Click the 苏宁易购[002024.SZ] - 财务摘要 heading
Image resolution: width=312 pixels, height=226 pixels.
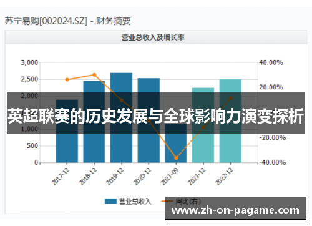[x=68, y=21]
